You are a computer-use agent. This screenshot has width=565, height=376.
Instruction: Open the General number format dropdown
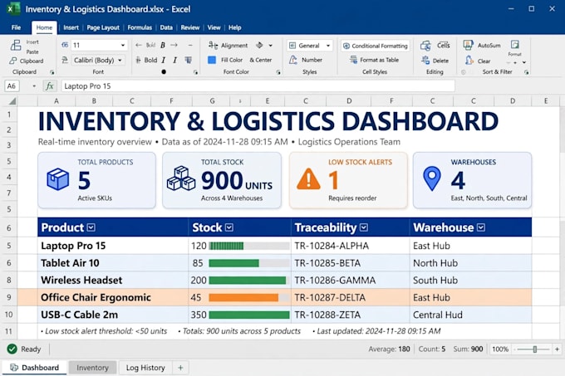[x=328, y=46]
